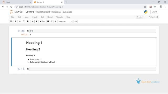Go back in browser history

tap(3, 7)
